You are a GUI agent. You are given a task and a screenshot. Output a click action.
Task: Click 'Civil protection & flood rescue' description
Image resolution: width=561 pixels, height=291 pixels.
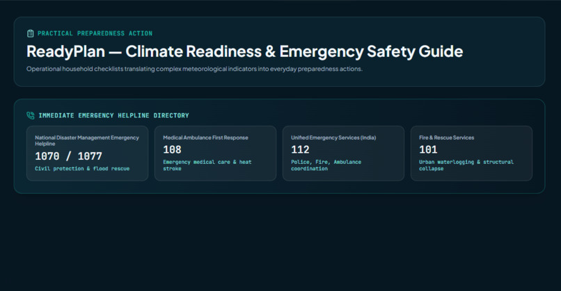coord(82,169)
